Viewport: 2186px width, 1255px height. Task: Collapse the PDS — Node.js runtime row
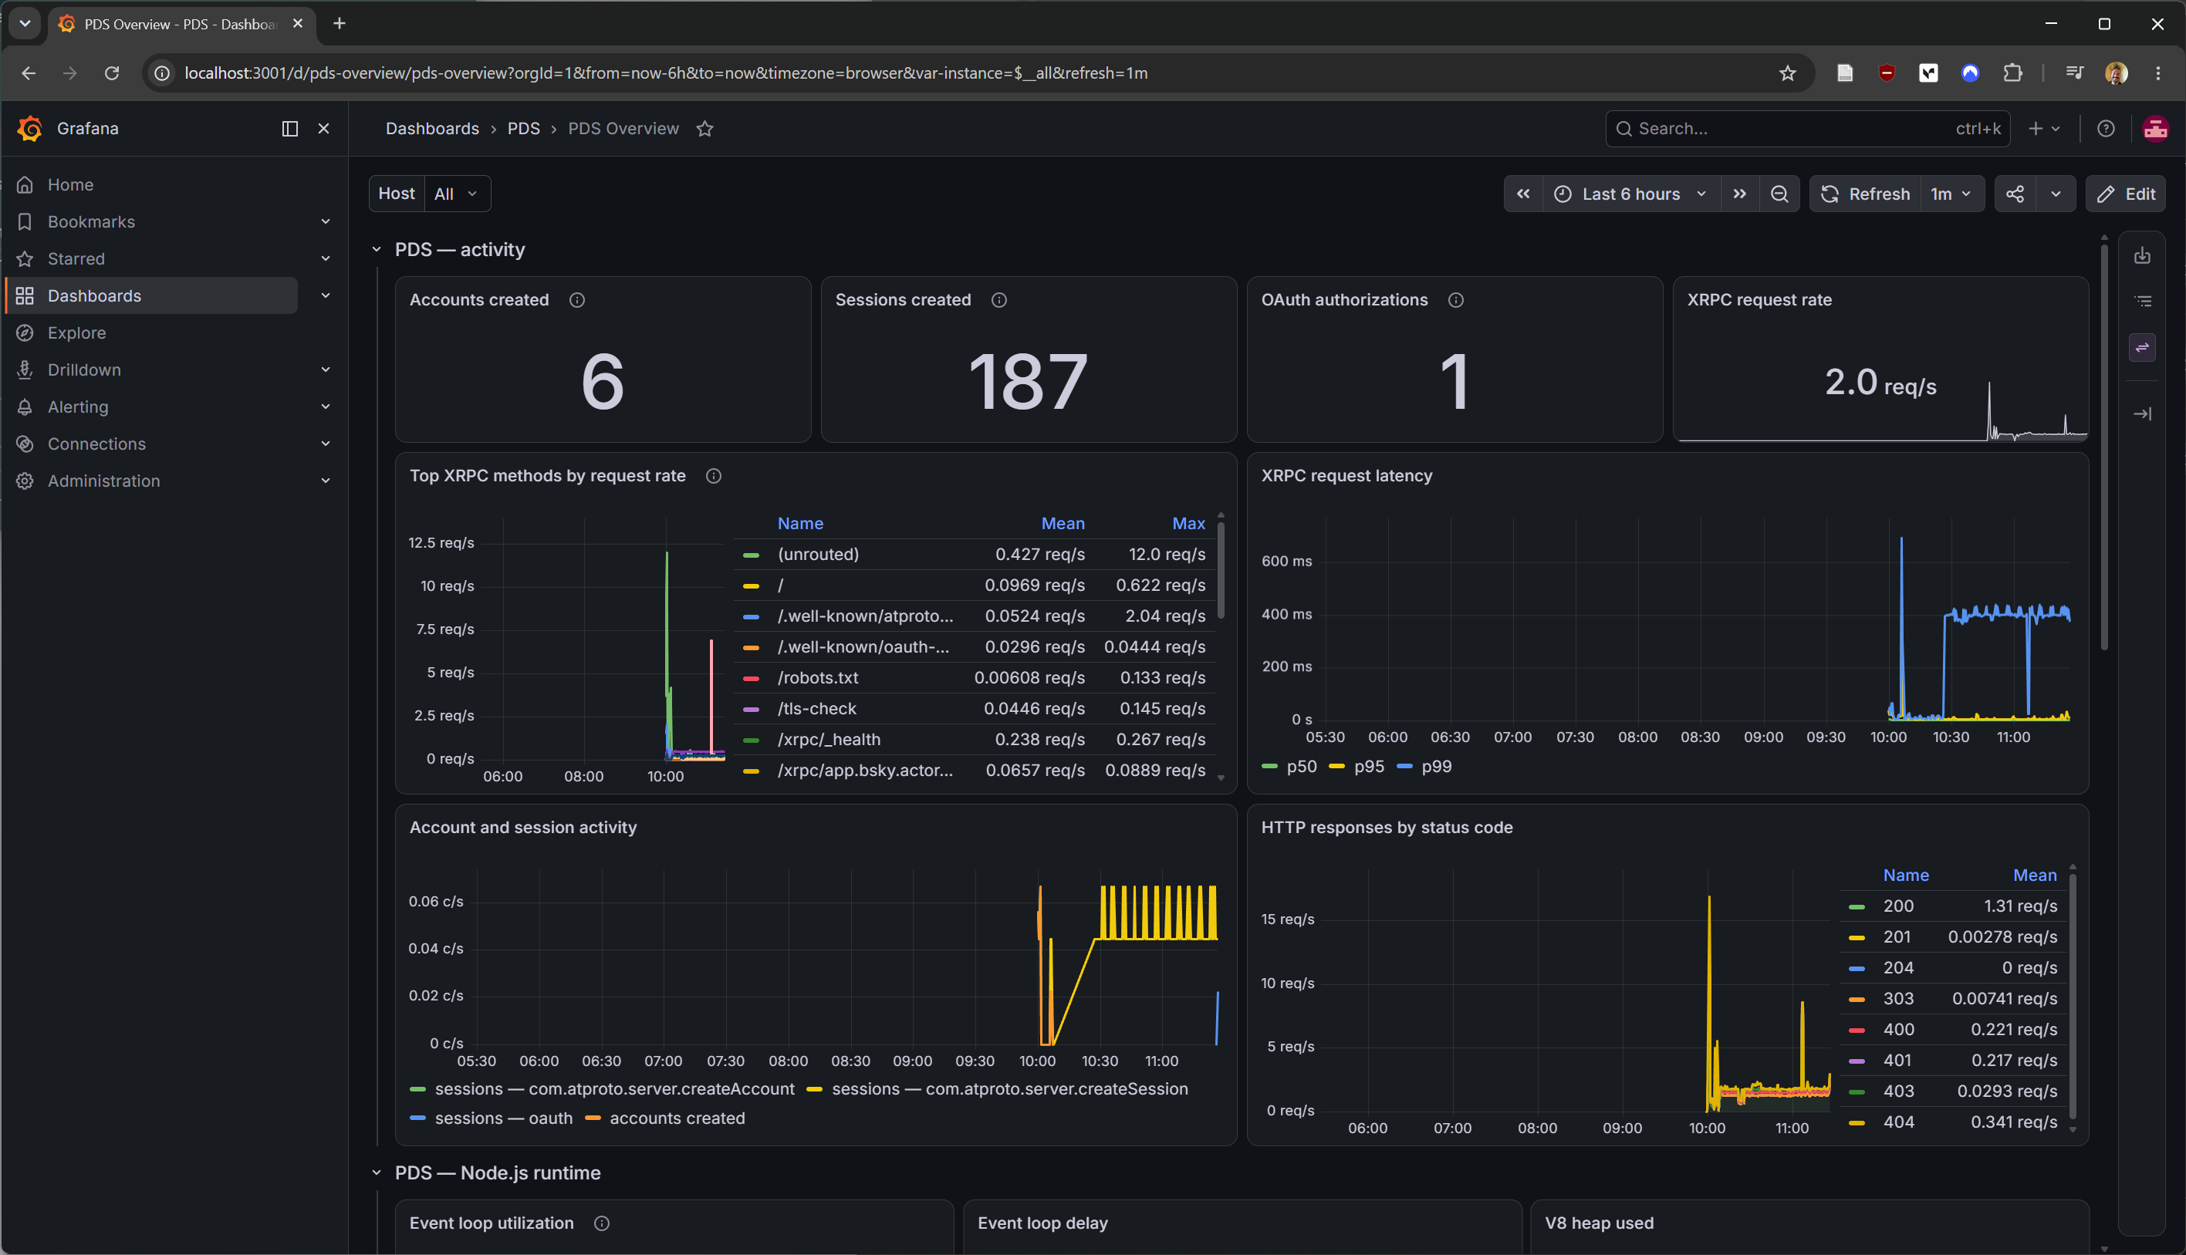click(x=377, y=1172)
